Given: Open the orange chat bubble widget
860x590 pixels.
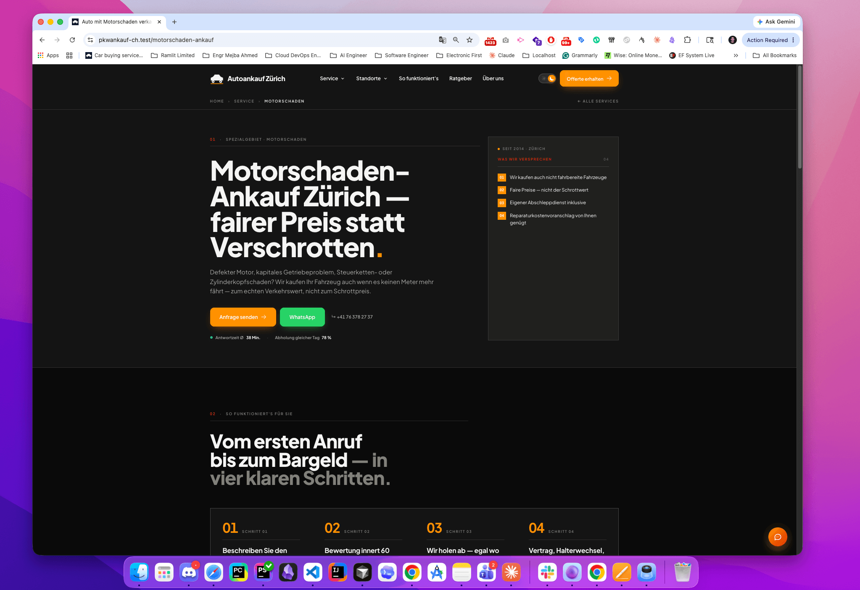Looking at the screenshot, I should 778,537.
